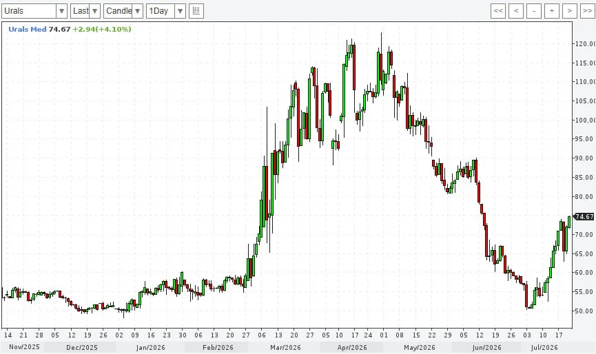Jump to earliest data with << button
596x354 pixels.
pos(498,11)
